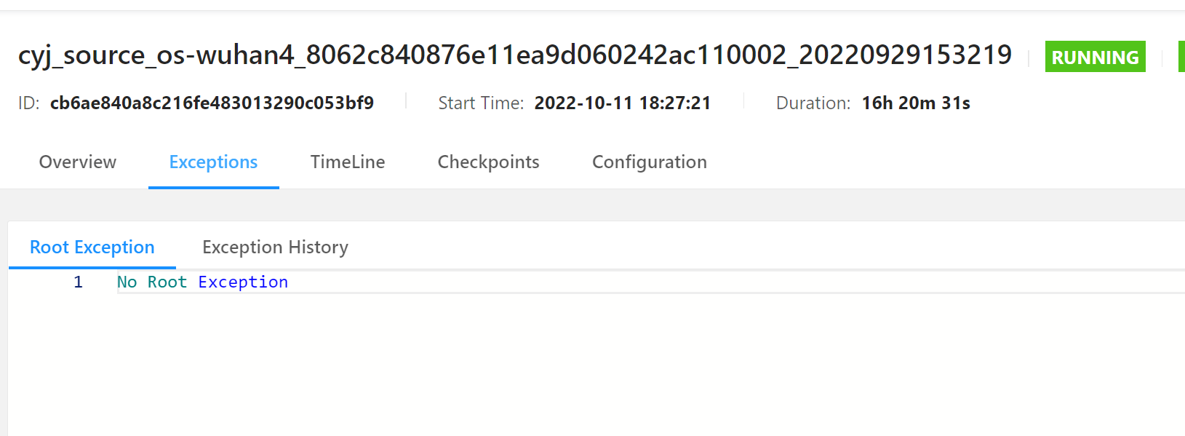The height and width of the screenshot is (436, 1185).
Task: Click the green RUNNING status badge
Action: point(1095,56)
